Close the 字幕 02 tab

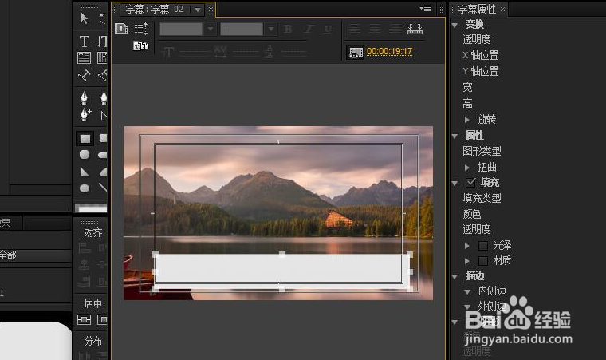click(211, 10)
